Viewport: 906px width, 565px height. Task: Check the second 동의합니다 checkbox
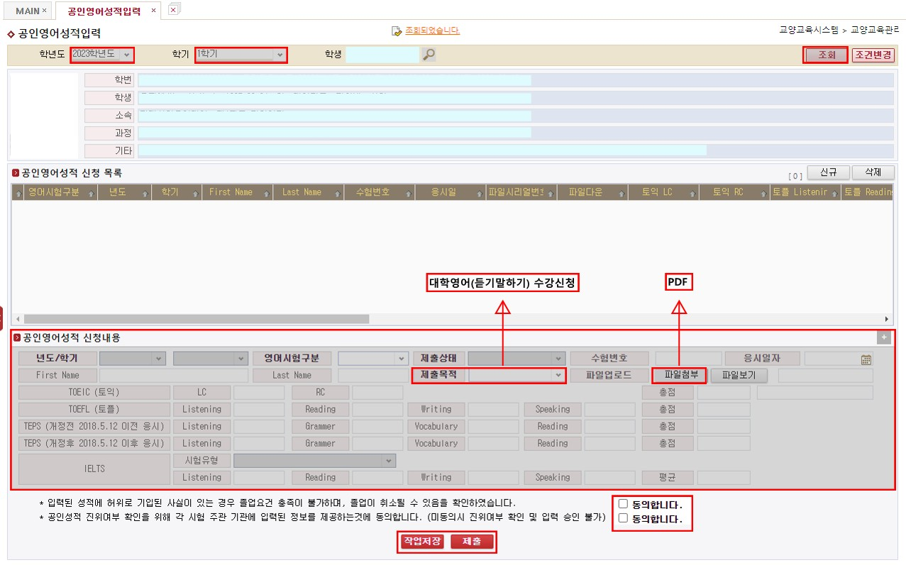(x=623, y=518)
